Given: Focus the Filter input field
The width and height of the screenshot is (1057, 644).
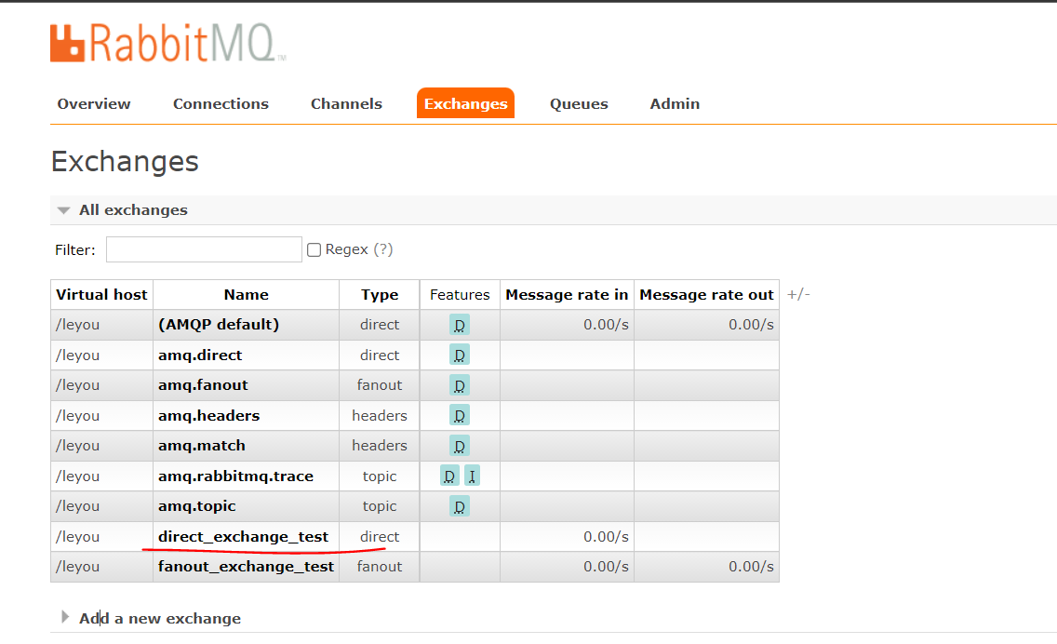Looking at the screenshot, I should pos(204,249).
